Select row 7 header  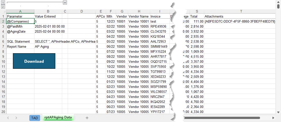[x=3, y=46]
